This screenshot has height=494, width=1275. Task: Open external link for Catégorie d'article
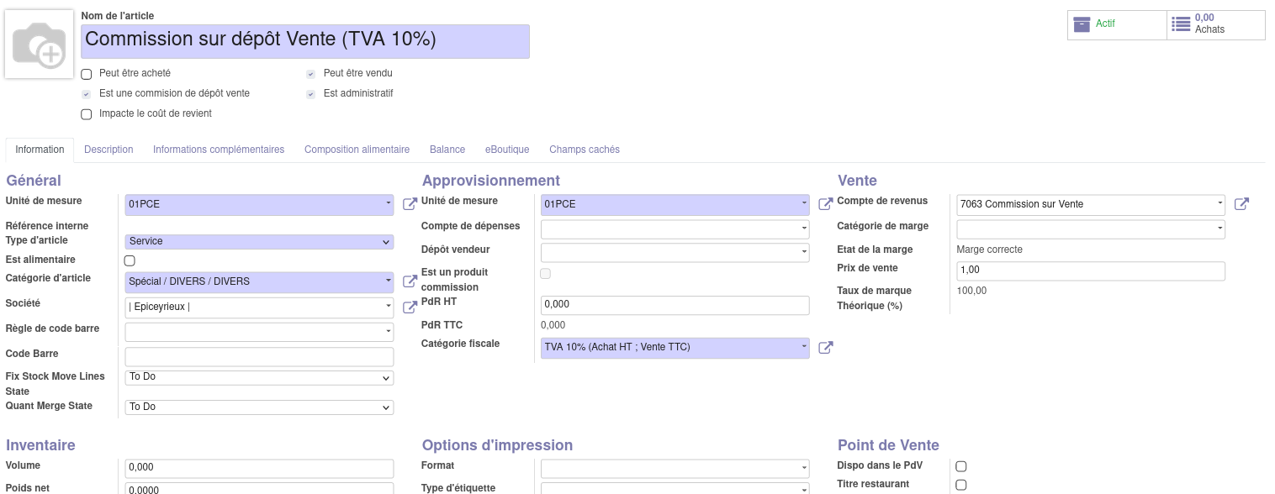click(x=410, y=281)
